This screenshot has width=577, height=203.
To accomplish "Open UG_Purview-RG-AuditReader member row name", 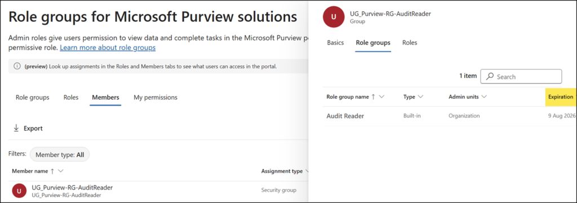I will (x=72, y=188).
